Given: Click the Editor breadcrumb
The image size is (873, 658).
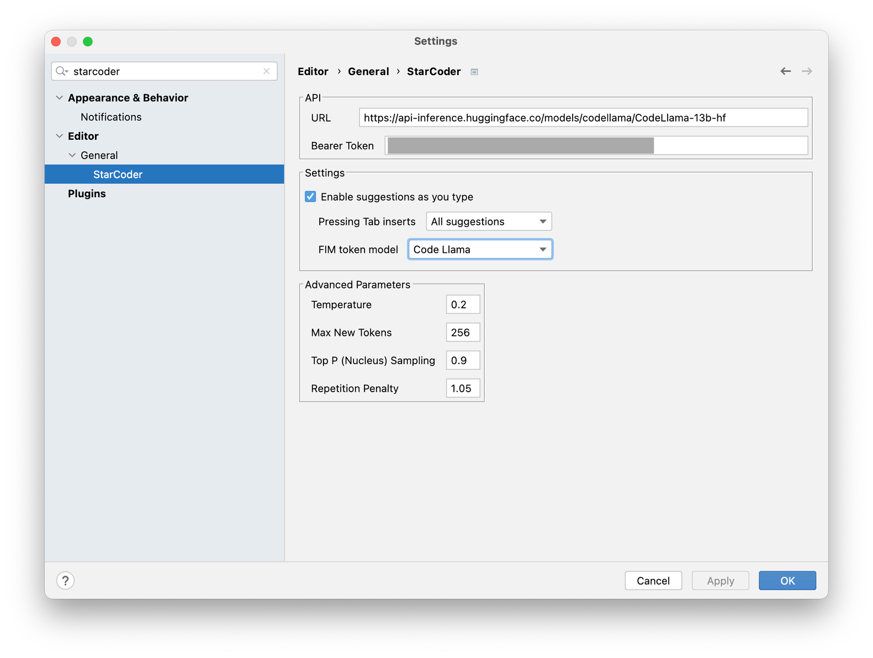Looking at the screenshot, I should tap(313, 71).
